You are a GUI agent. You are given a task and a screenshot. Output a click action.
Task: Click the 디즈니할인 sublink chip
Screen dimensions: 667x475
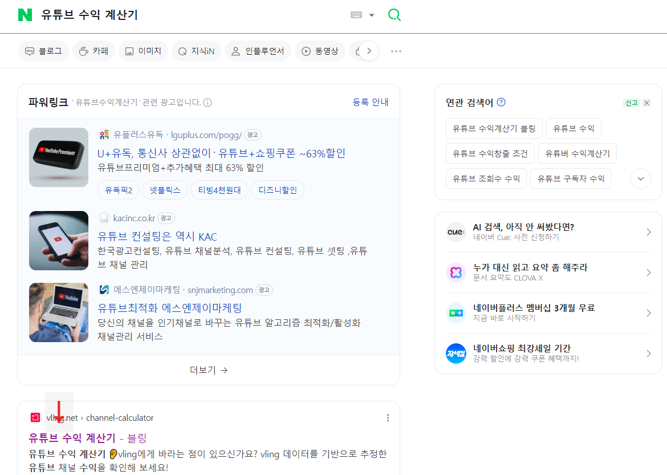[x=278, y=190]
